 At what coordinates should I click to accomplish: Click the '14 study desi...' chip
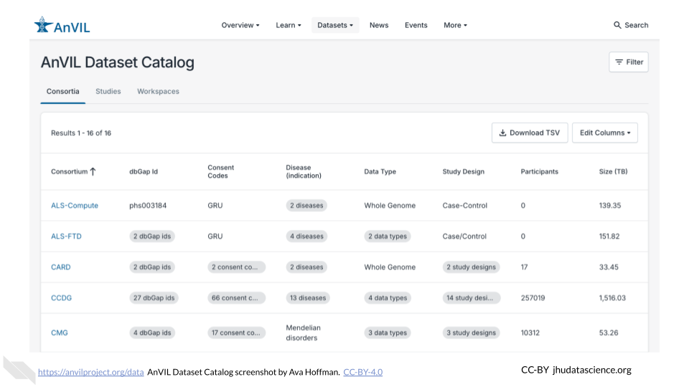coord(471,297)
